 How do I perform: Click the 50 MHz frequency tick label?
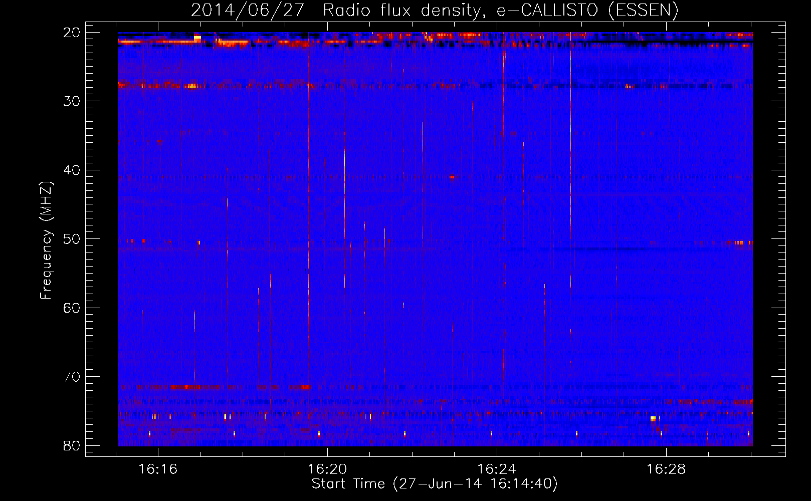(x=72, y=239)
